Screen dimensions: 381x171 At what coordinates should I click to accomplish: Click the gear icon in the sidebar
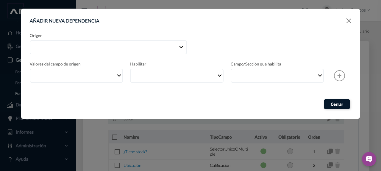(x=10, y=47)
